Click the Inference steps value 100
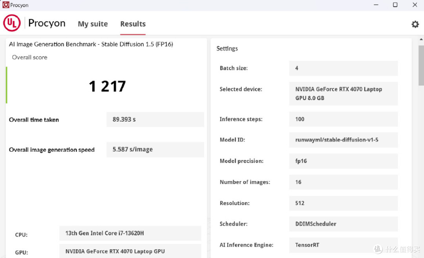424x258 pixels. [x=343, y=119]
